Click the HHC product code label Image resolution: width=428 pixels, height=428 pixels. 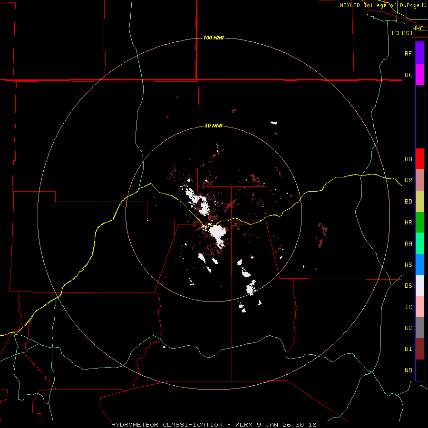[x=418, y=28]
